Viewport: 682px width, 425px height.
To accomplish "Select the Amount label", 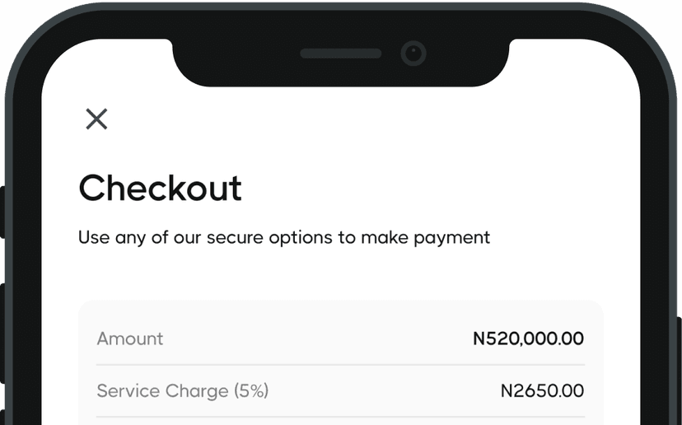I will [130, 339].
